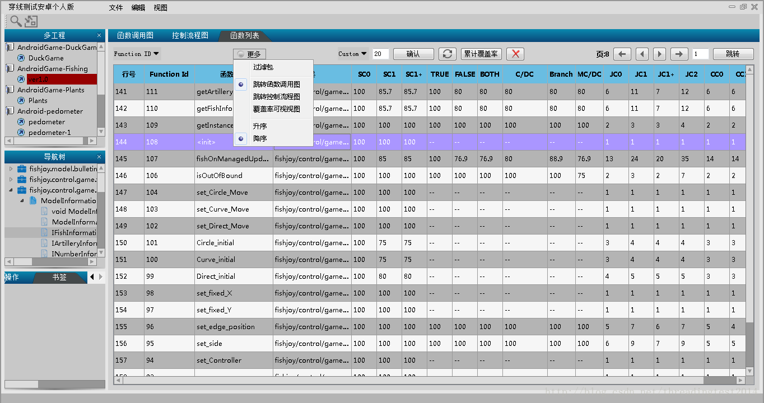Click the ModelInformation file icon

pos(33,200)
